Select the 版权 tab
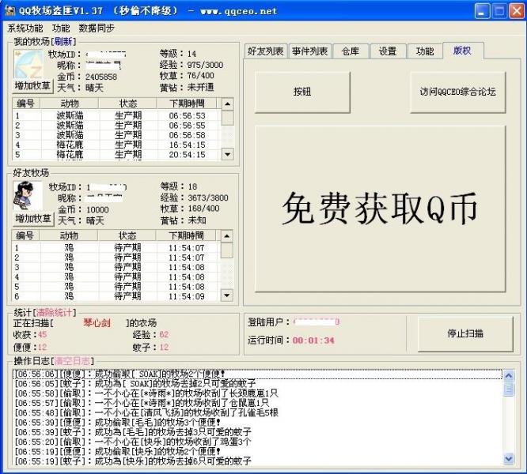This screenshot has height=474, width=527. 462,51
